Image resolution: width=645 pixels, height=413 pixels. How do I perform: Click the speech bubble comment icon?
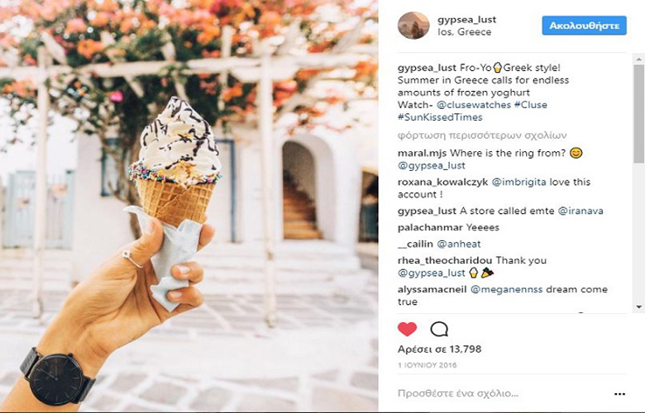(439, 330)
